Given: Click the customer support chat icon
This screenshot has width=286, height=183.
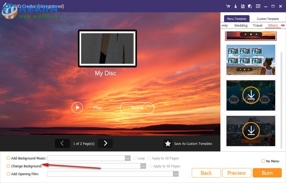Looking at the screenshot, I should (250, 6).
